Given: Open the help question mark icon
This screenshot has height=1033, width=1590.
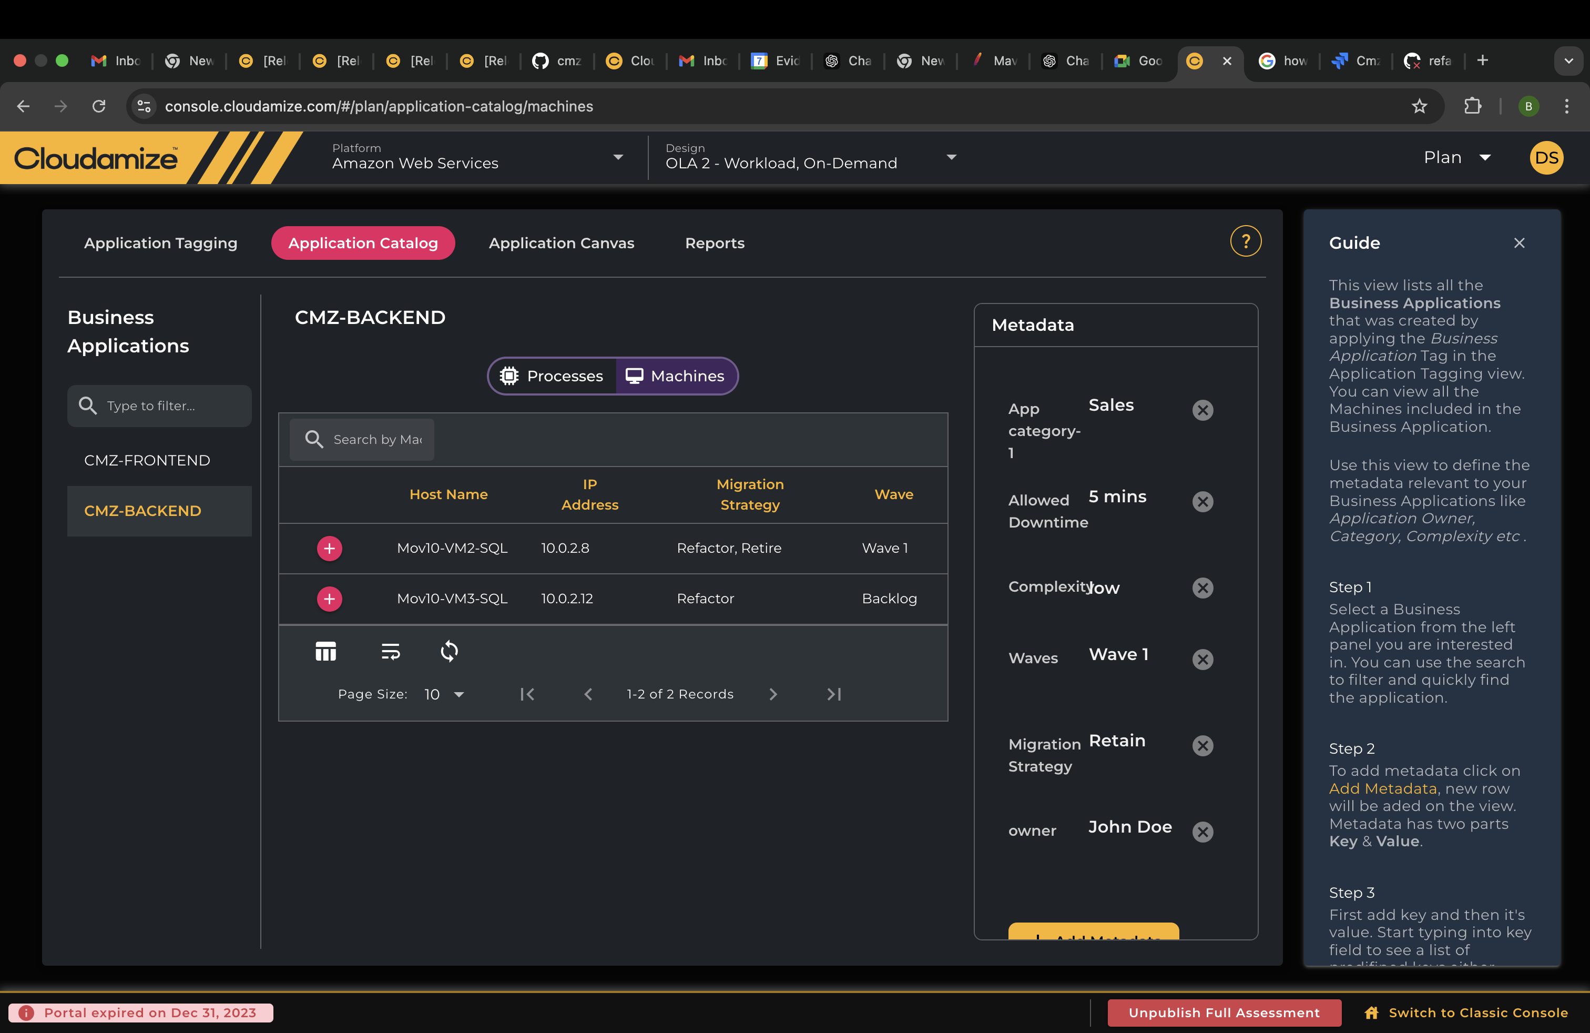Looking at the screenshot, I should pos(1245,241).
